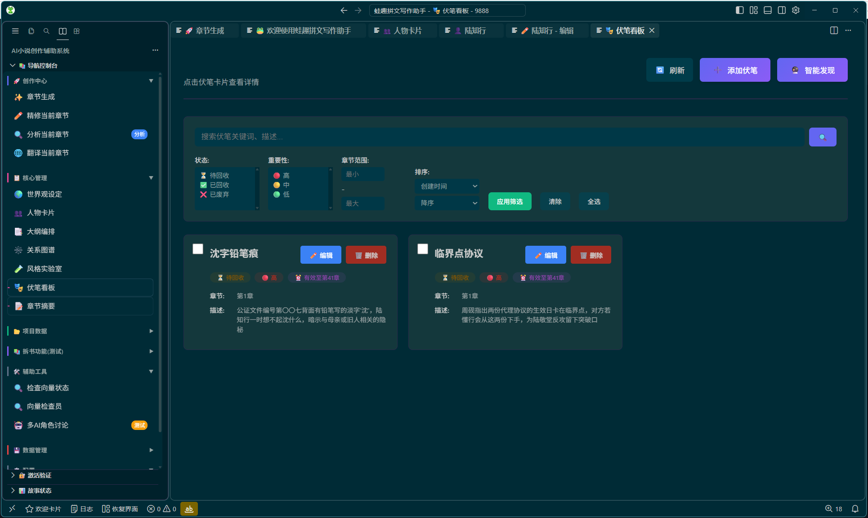This screenshot has width=868, height=518.
Task: Go back with the left arrow
Action: (344, 10)
